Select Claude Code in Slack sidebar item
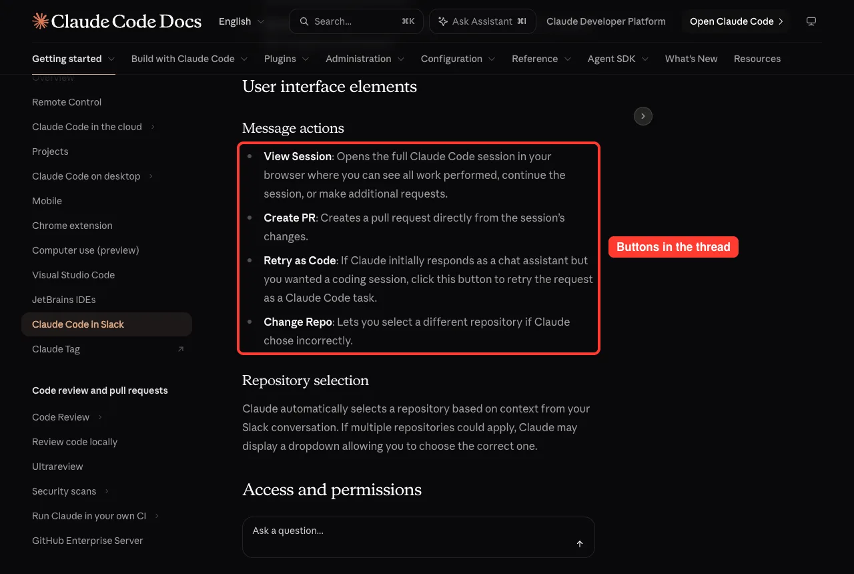 (x=107, y=324)
